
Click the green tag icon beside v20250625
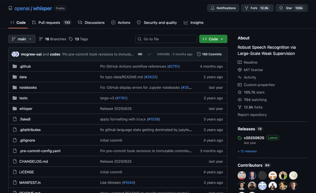pyautogui.click(x=239, y=138)
